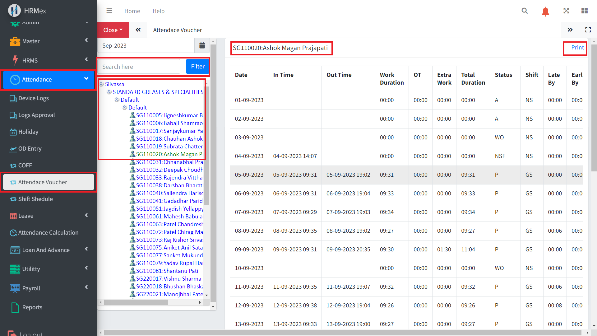Select employee SG110033 Rajendra in tree
The width and height of the screenshot is (597, 336).
(169, 178)
